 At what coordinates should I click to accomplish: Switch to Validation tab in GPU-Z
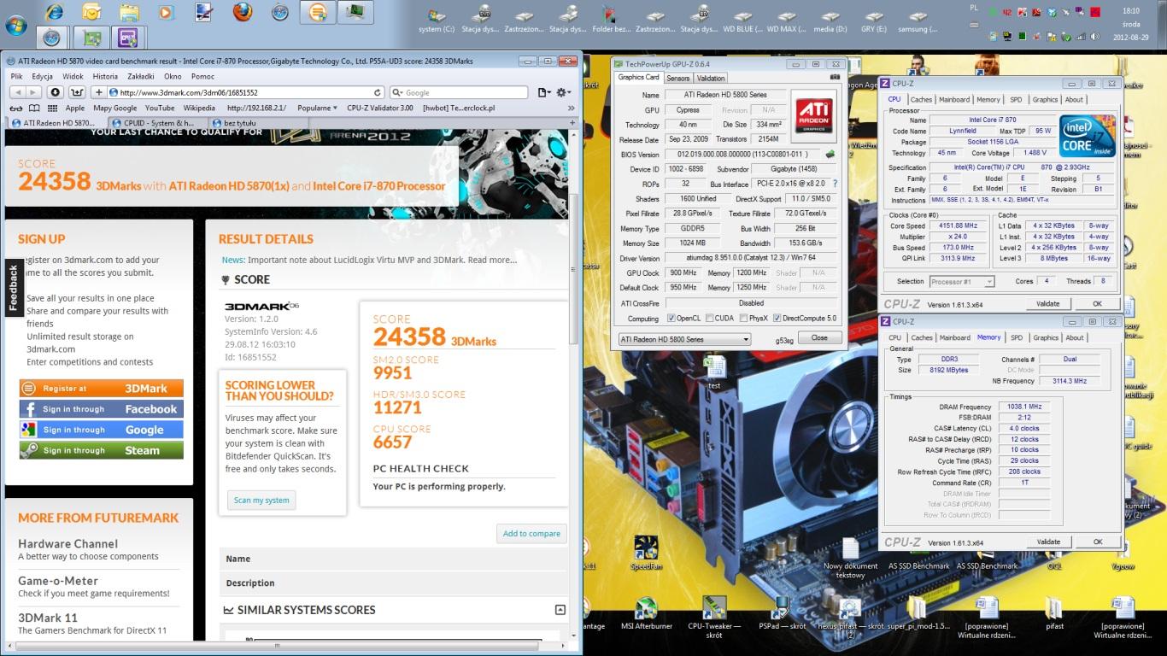click(x=711, y=78)
